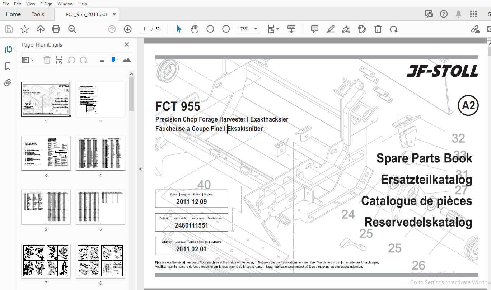Open the Attachments paperclip panel
The width and height of the screenshot is (491, 290).
[x=8, y=83]
